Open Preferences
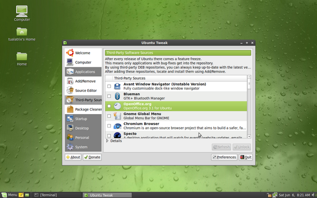The height and width of the screenshot is (198, 317). (x=224, y=157)
